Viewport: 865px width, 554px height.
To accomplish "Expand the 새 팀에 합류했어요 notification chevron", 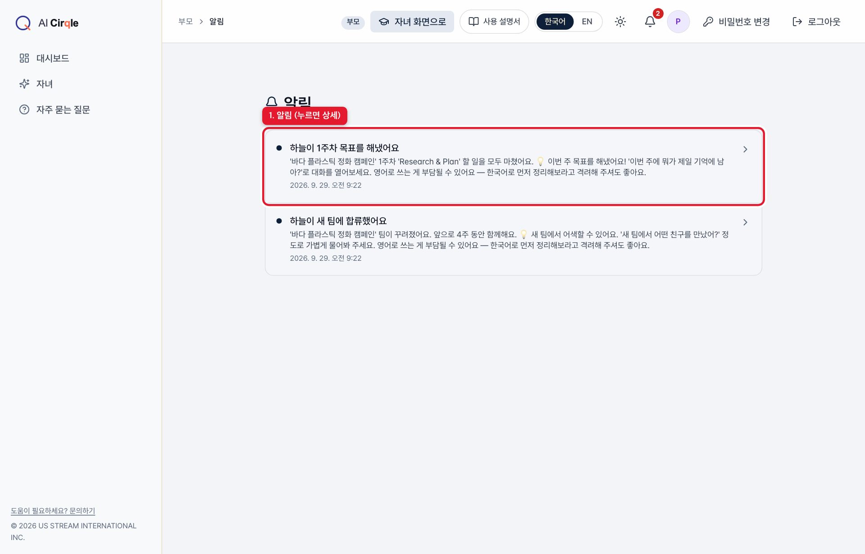I will [745, 222].
